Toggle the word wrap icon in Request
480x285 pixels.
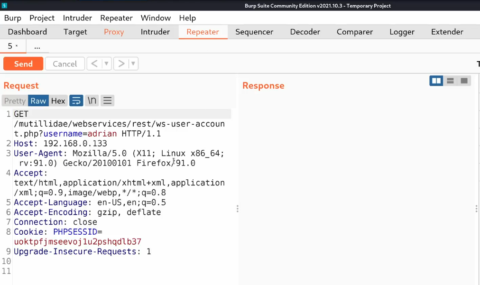[76, 101]
